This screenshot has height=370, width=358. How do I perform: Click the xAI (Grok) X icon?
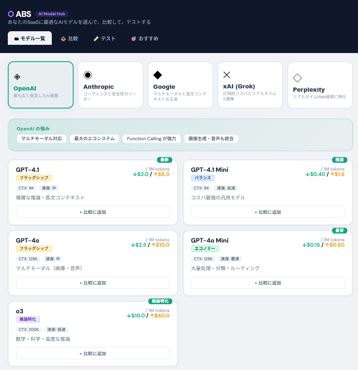coord(226,75)
